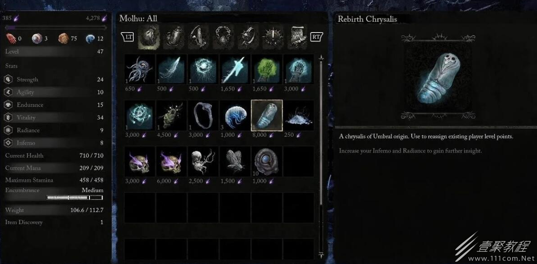Pick the ring item priced 3,000

[x=203, y=115]
